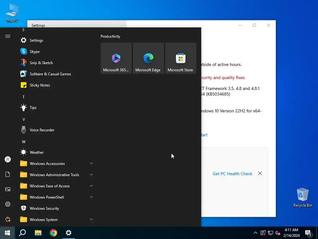The height and width of the screenshot is (239, 318).
Task: Click the KB5034685 update text
Action: pyautogui.click(x=216, y=94)
